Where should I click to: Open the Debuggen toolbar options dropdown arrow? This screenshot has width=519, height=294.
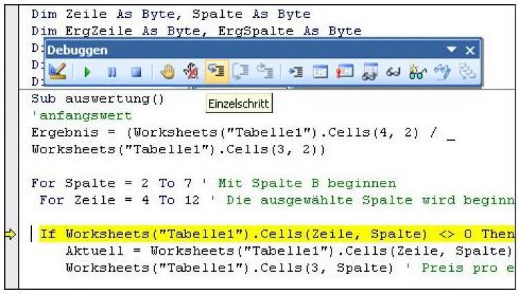point(453,50)
